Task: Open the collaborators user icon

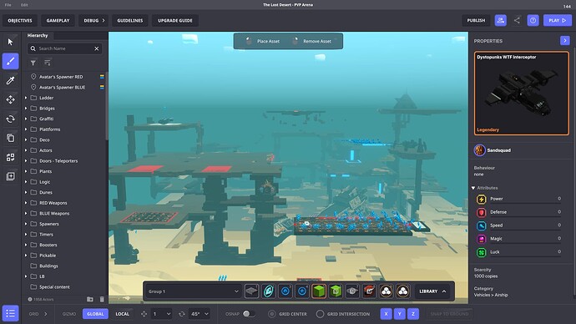Action: pyautogui.click(x=500, y=21)
